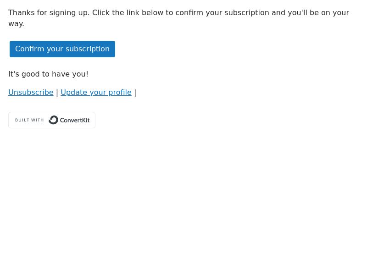Click the trailing pipe after Update your profile
The image size is (367, 275).
pos(135,93)
